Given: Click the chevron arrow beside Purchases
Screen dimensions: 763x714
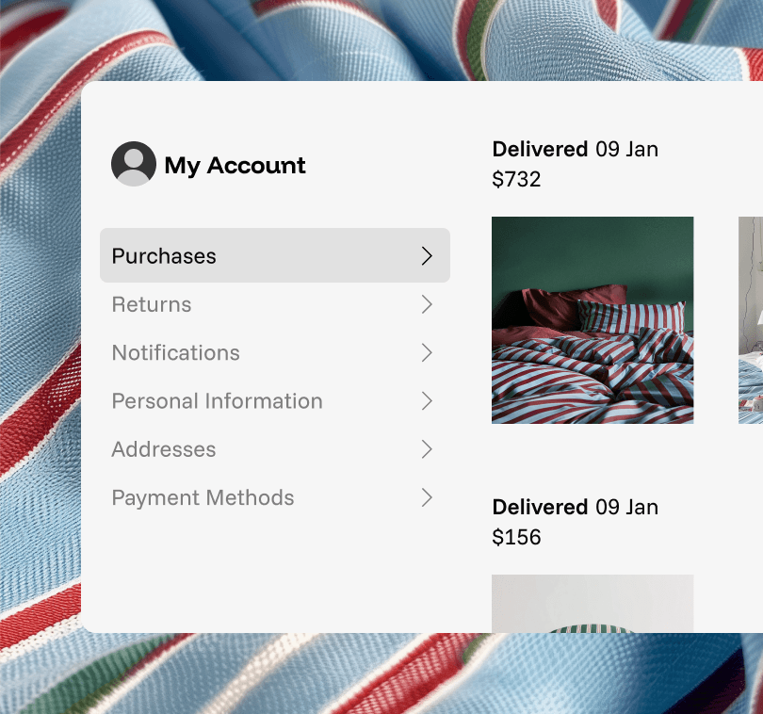Looking at the screenshot, I should click(x=427, y=255).
